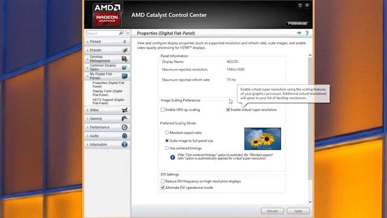This screenshot has width=387, height=218.
Task: Uncheck Alternate DVI operational mode
Action: pos(163,188)
